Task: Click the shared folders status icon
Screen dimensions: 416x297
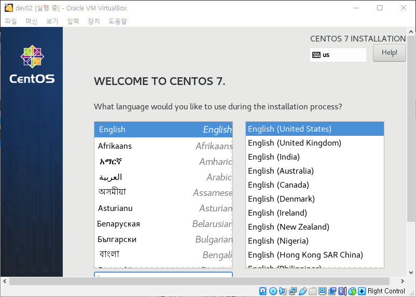Action: [x=313, y=291]
